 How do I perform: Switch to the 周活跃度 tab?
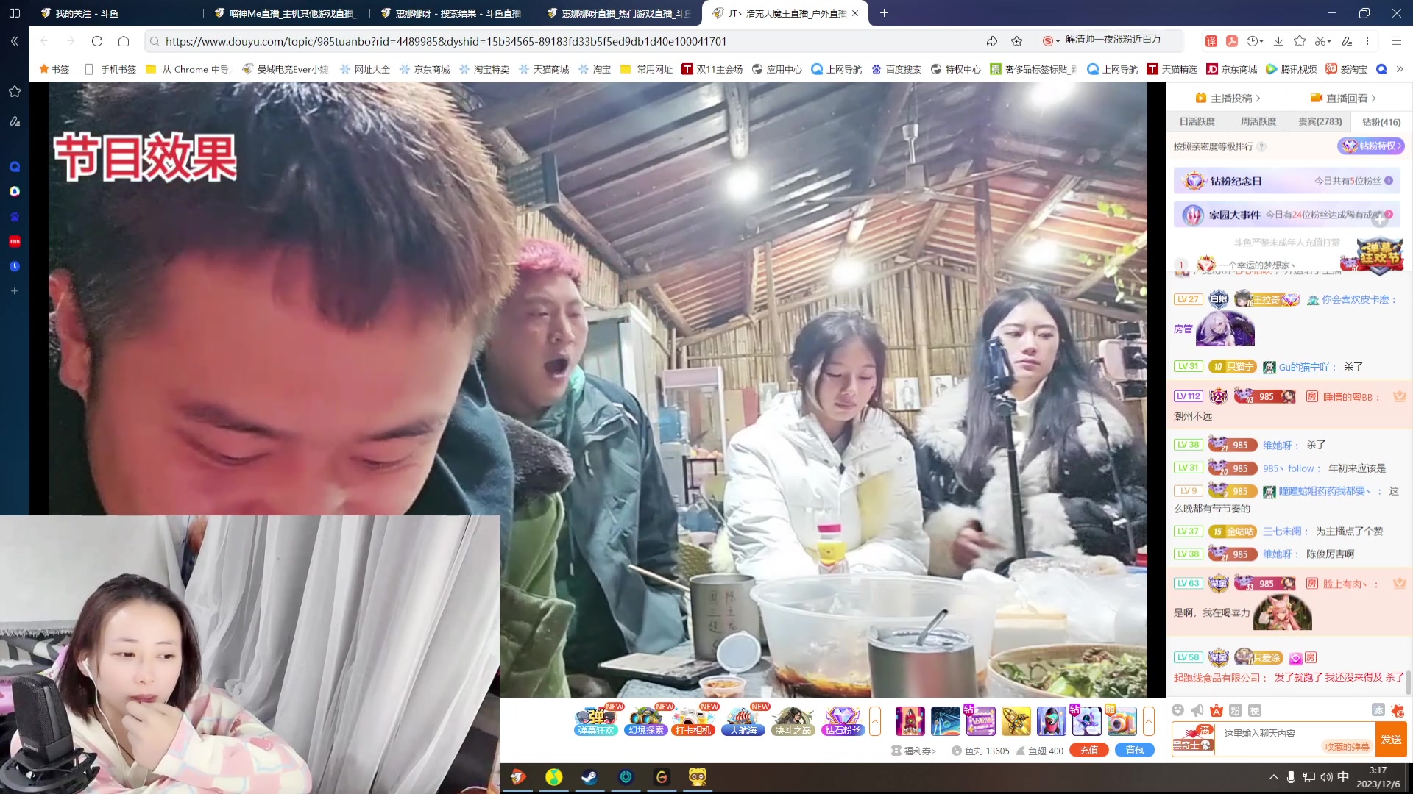pos(1258,122)
